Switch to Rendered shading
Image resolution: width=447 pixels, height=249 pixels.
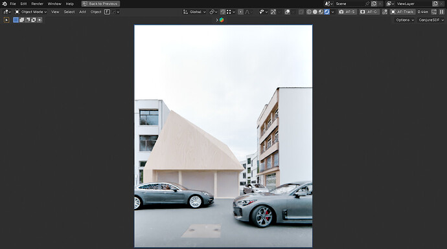coord(327,12)
